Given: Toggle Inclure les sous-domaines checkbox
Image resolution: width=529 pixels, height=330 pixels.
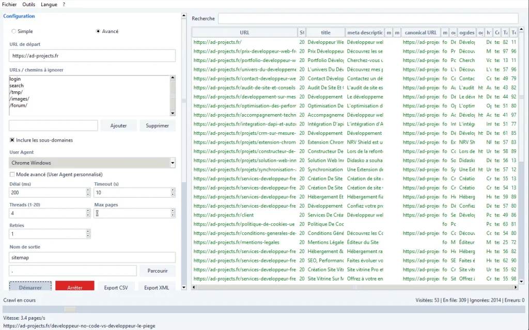Looking at the screenshot, I should click(x=12, y=140).
